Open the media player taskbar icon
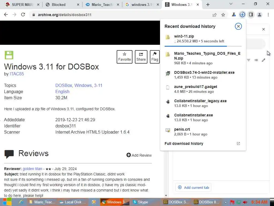Image resolution: width=274 pixels, height=206 pixels. [94, 202]
